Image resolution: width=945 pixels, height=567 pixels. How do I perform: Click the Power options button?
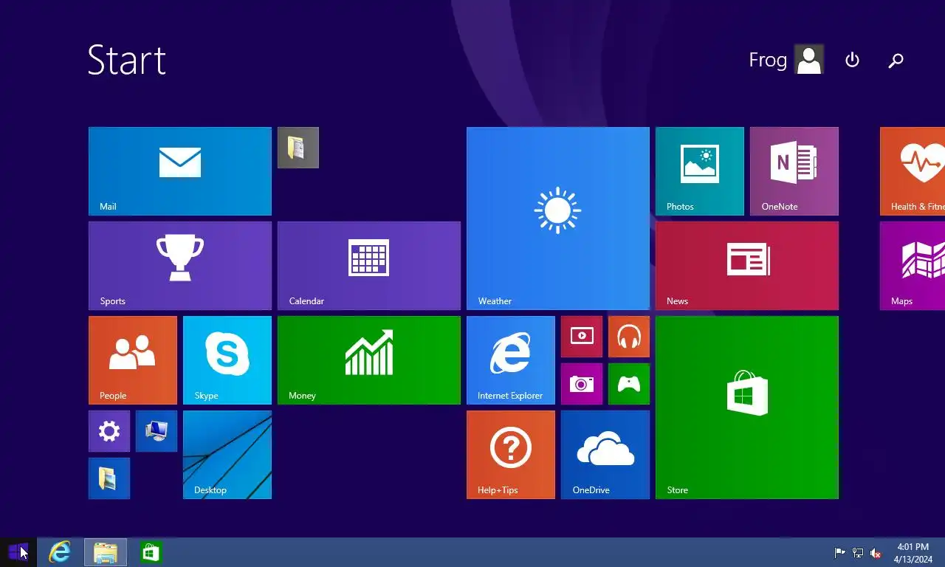[x=852, y=60]
